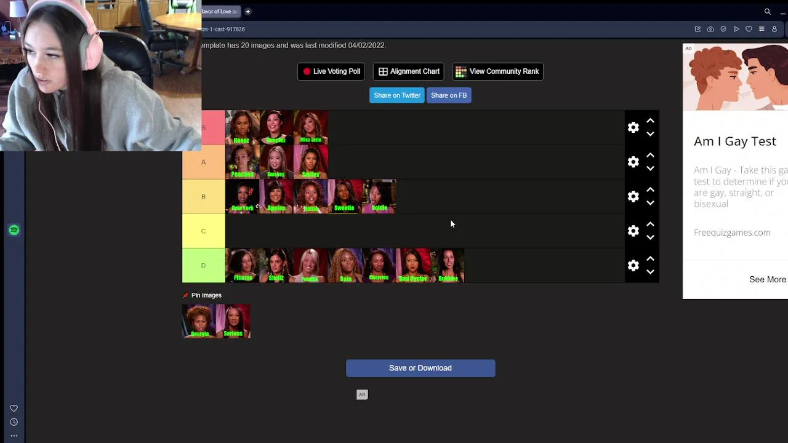
Task: Open the S tier row settings gear
Action: pyautogui.click(x=633, y=127)
